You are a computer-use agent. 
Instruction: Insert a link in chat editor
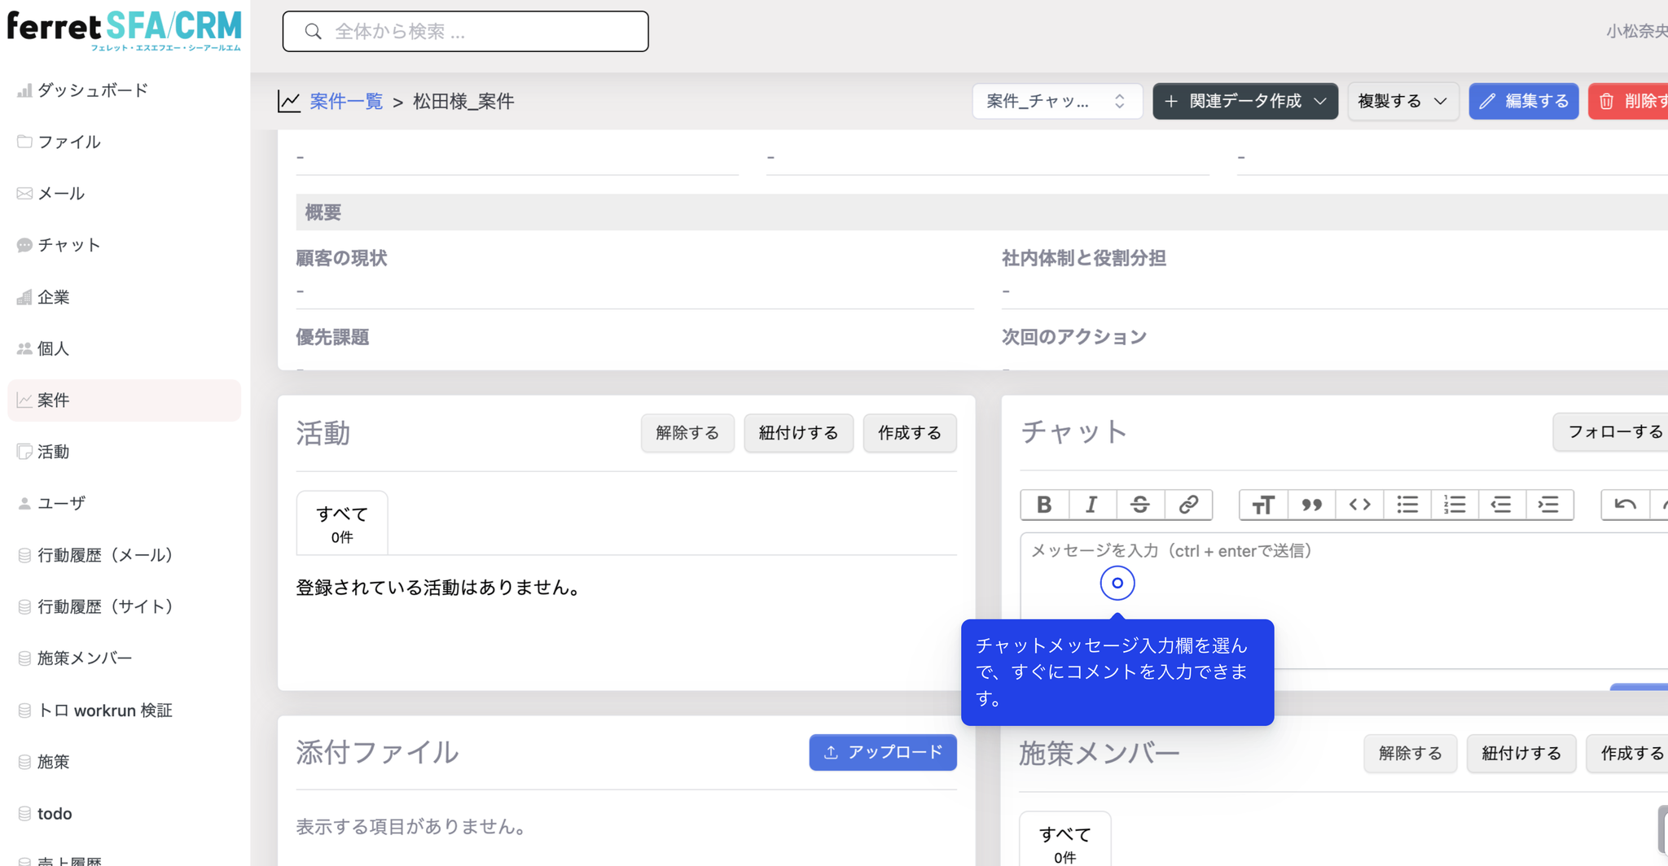coord(1188,505)
